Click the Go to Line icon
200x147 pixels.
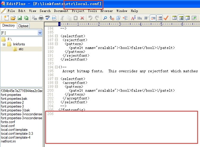point(125,18)
